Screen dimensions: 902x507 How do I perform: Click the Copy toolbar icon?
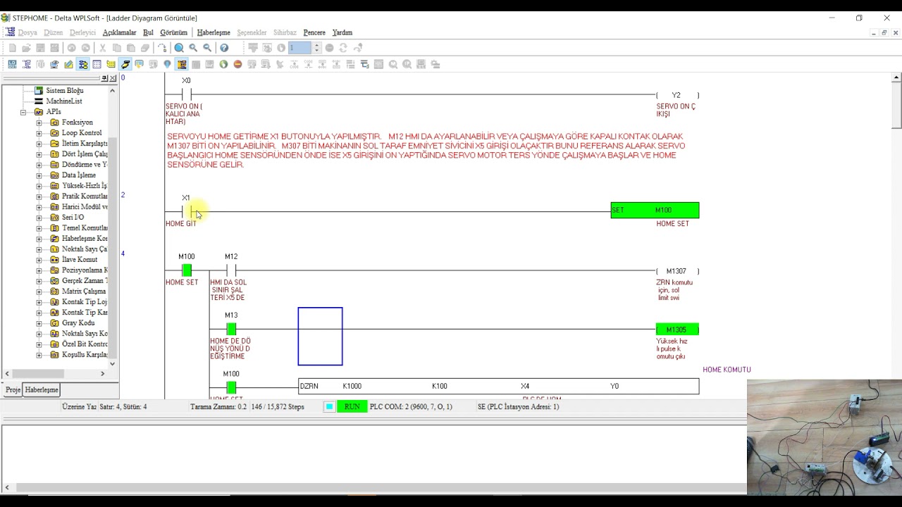(x=116, y=48)
